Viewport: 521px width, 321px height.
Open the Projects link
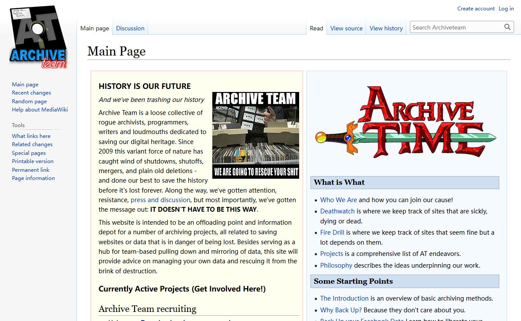coord(332,254)
